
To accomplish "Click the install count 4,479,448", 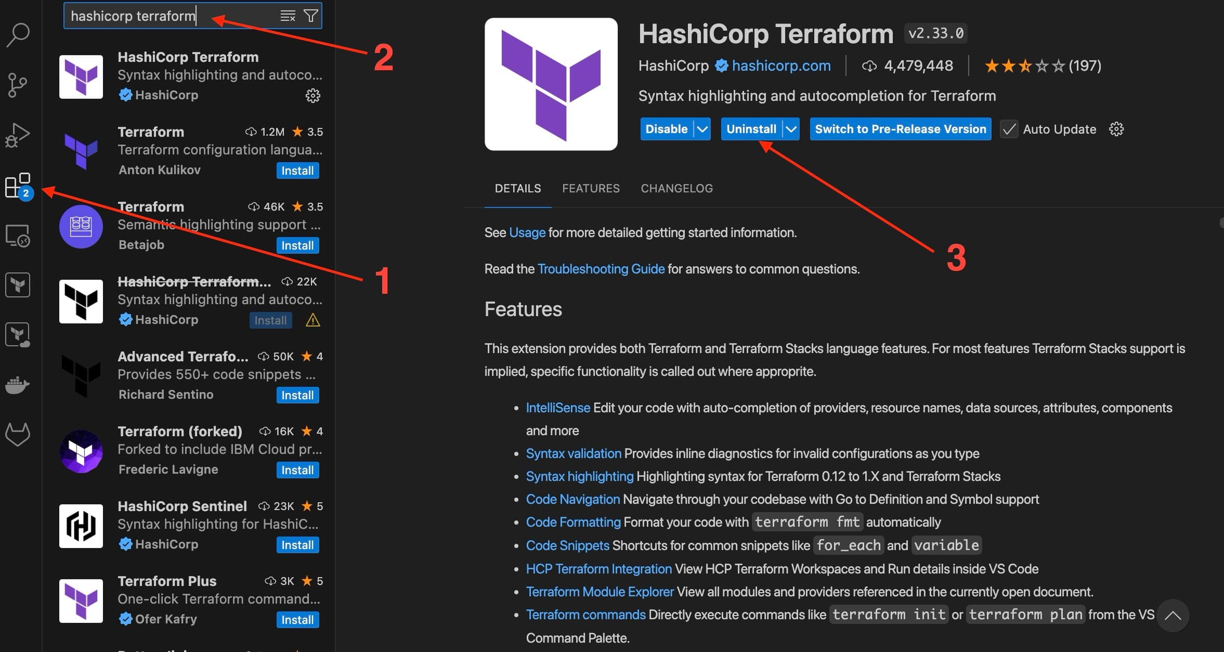I will [907, 66].
